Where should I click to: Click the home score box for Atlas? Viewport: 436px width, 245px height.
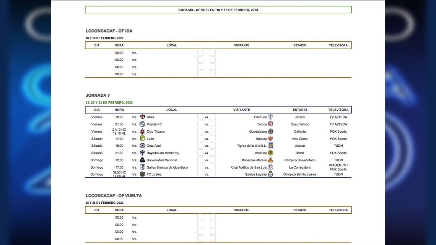coord(200,117)
